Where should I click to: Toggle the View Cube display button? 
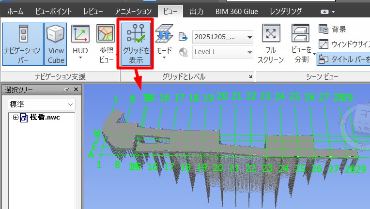pyautogui.click(x=56, y=44)
